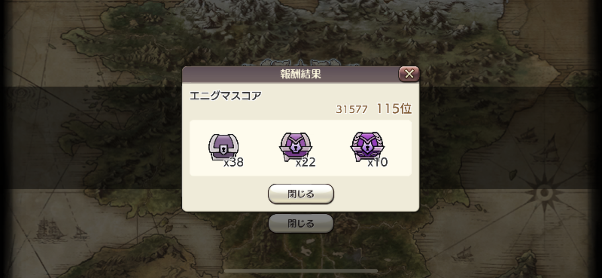Tap the dimmed 閉じる button below the dialog
This screenshot has width=602, height=278.
pos(301,223)
